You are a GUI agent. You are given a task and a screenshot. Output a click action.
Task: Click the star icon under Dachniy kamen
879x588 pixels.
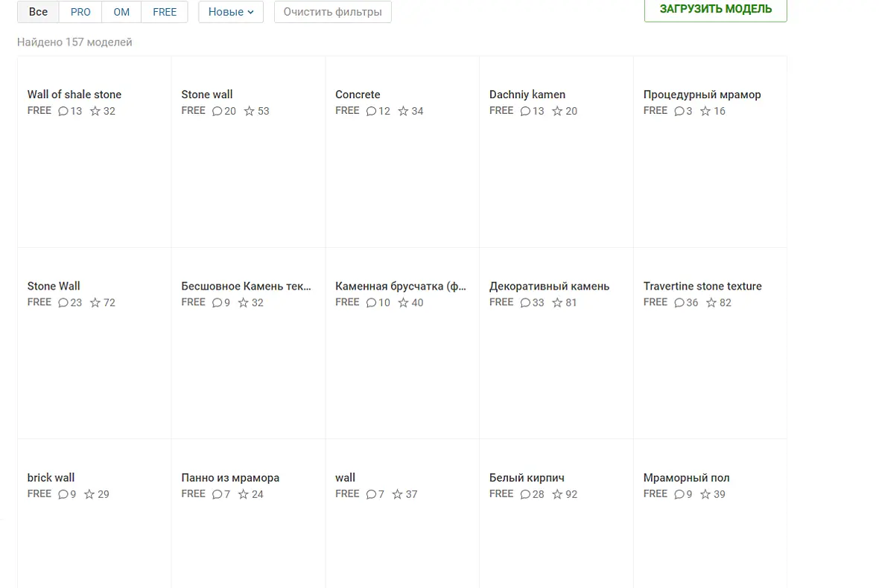[557, 111]
